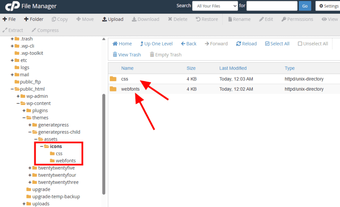340x207 pixels.
Task: Click the search text input field
Action: tap(272, 6)
